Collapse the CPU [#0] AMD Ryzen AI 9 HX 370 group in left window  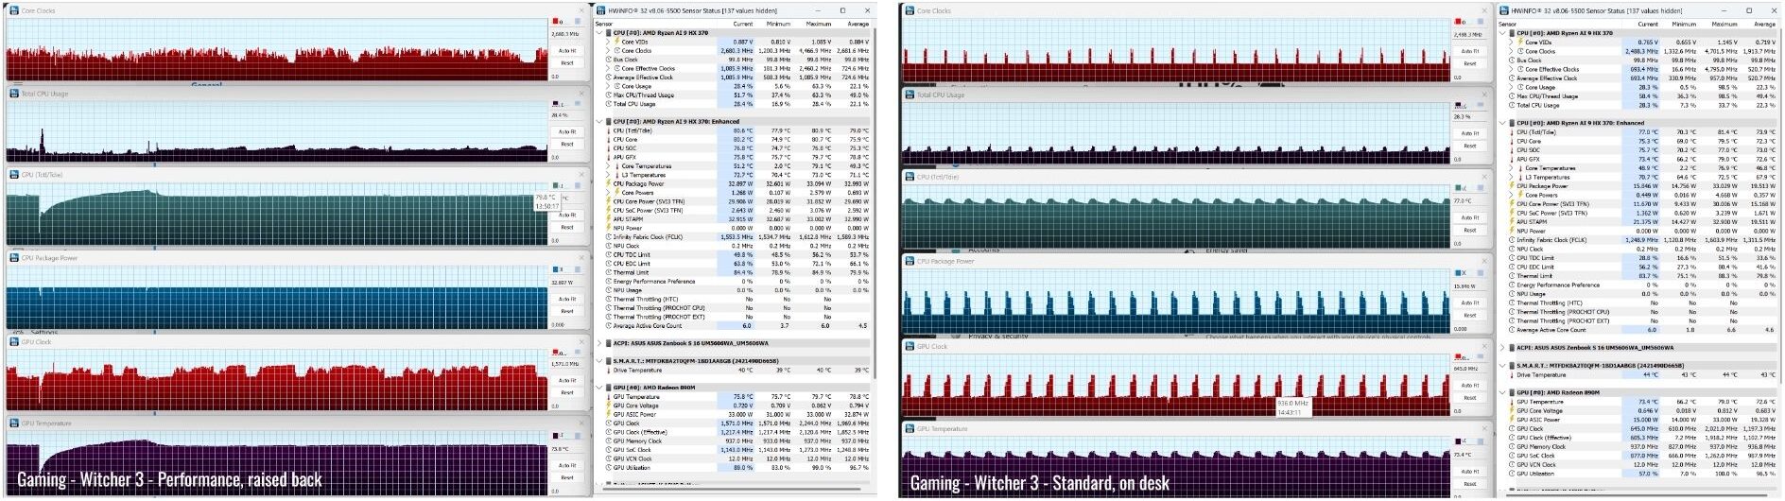[x=599, y=33]
